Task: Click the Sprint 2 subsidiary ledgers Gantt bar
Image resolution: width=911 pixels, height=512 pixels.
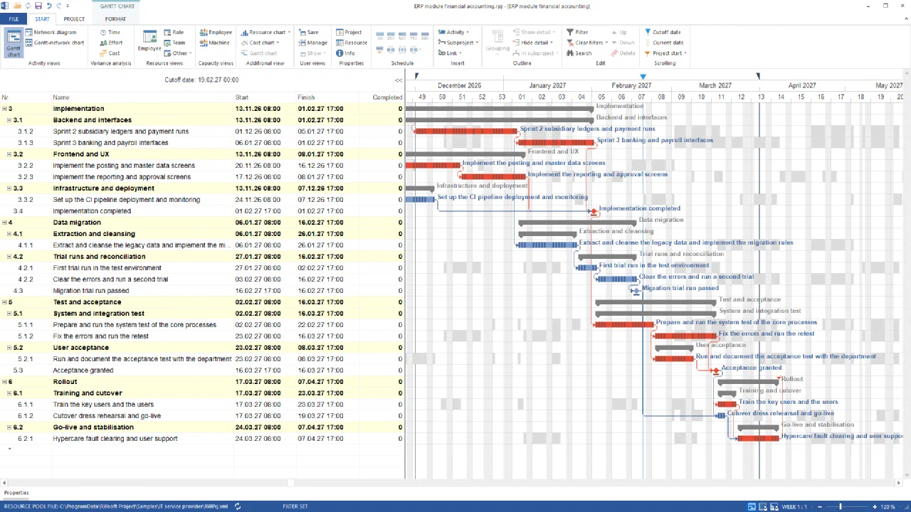Action: 465,132
